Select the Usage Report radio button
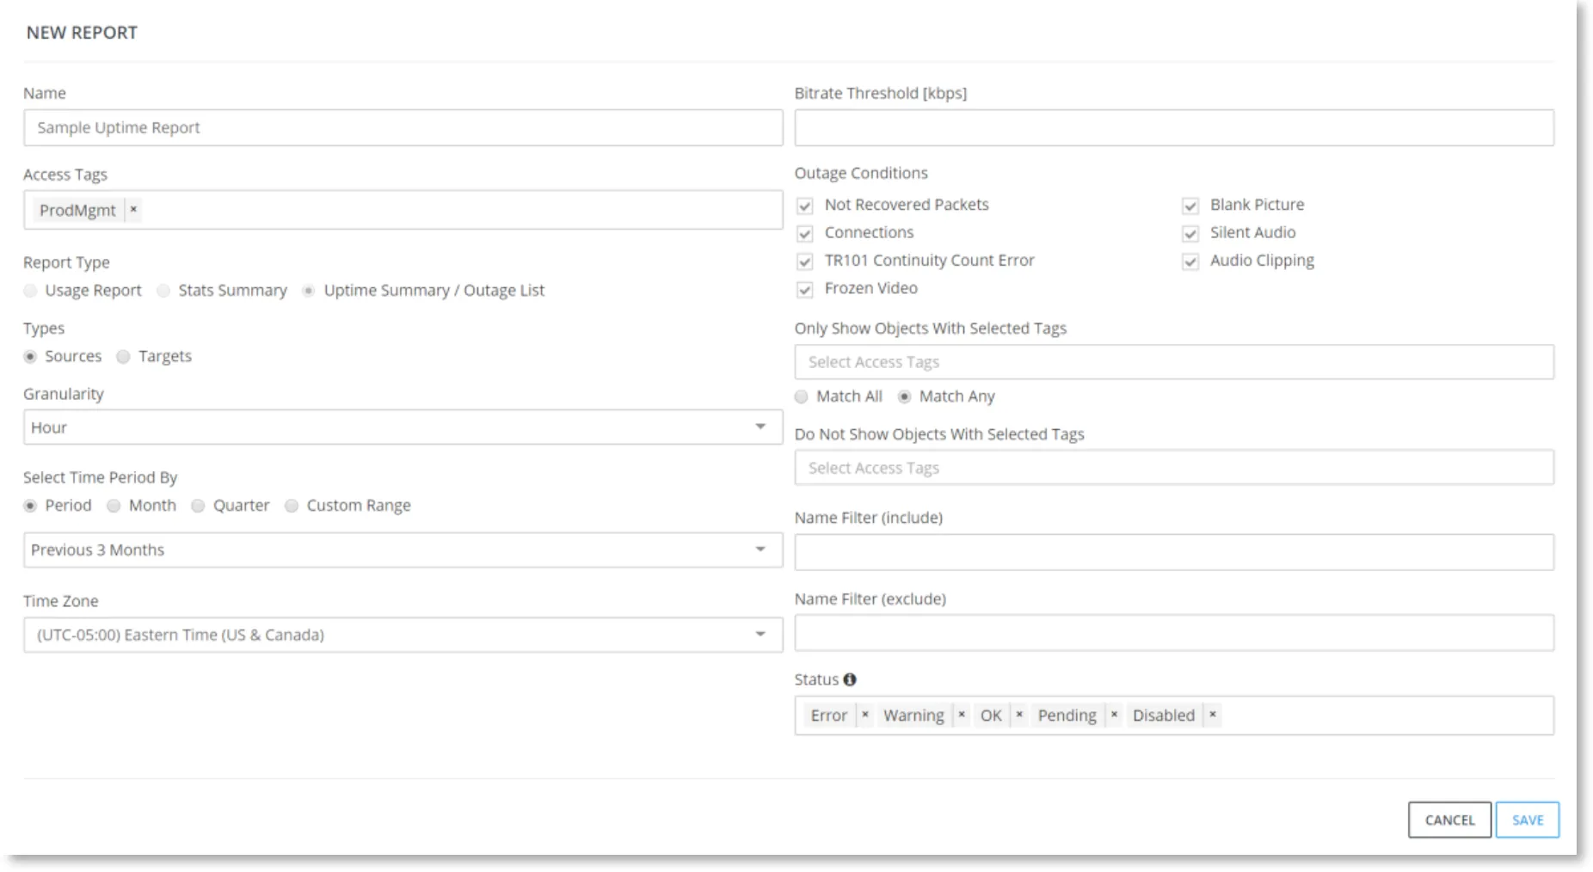Viewport: 1593px width, 872px height. pyautogui.click(x=31, y=291)
